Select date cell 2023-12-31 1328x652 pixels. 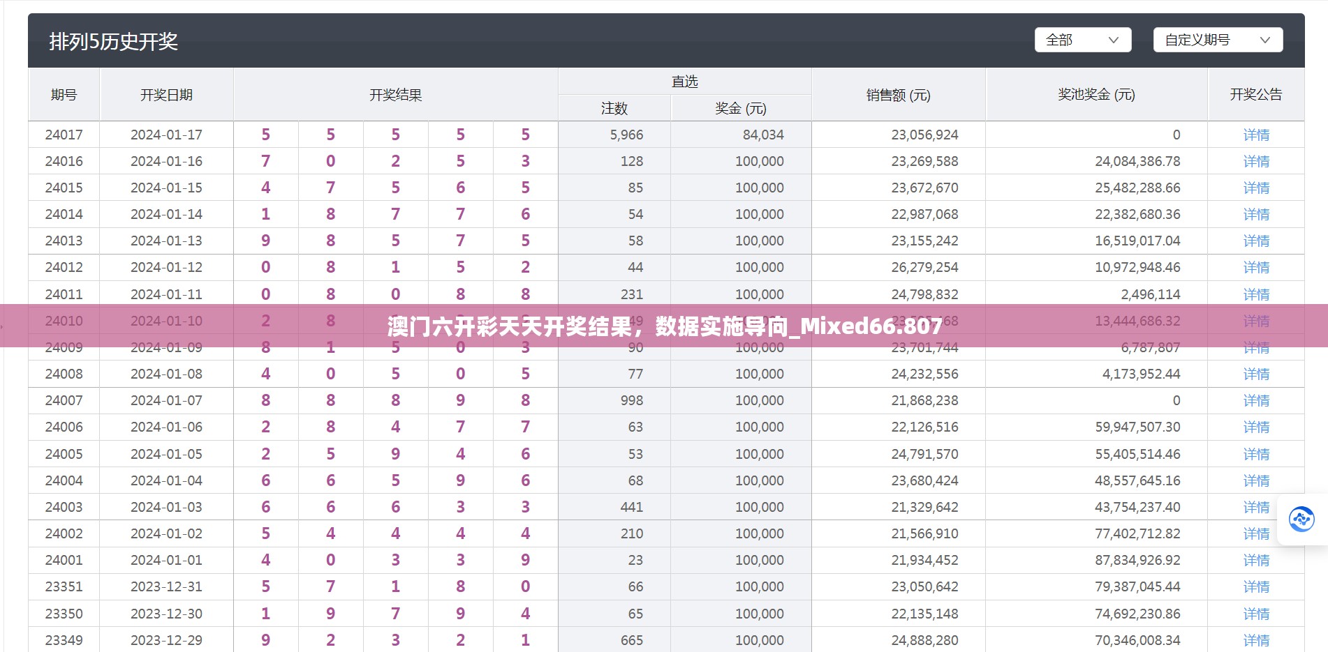pos(166,586)
